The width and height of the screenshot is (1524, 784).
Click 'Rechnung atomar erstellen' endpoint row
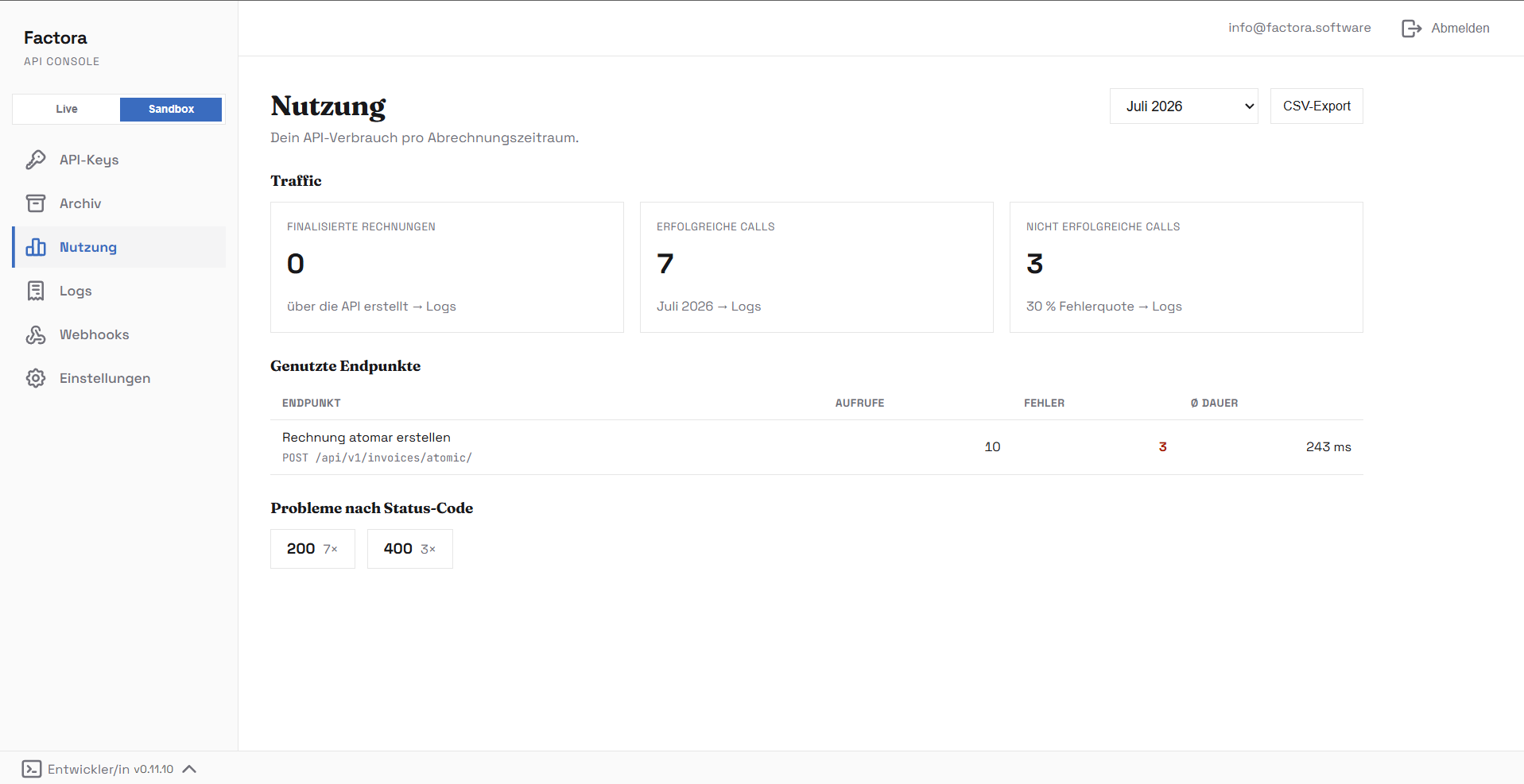coord(816,447)
